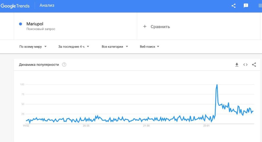Select the Анализ header tab
The image size is (262, 142).
click(x=47, y=6)
